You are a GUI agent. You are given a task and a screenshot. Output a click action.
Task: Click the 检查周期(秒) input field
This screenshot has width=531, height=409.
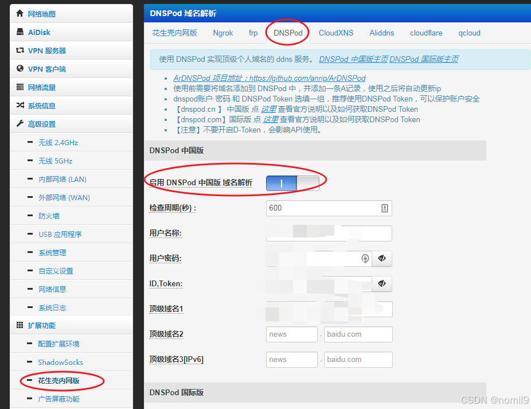click(x=329, y=208)
